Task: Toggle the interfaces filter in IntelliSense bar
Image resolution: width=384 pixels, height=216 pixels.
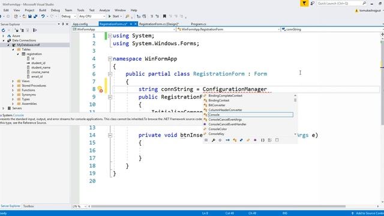Action: click(x=227, y=140)
